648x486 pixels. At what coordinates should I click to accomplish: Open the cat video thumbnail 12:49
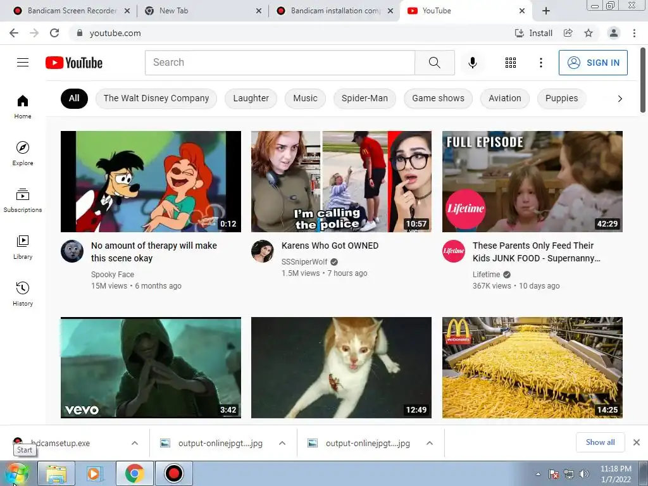(x=341, y=368)
